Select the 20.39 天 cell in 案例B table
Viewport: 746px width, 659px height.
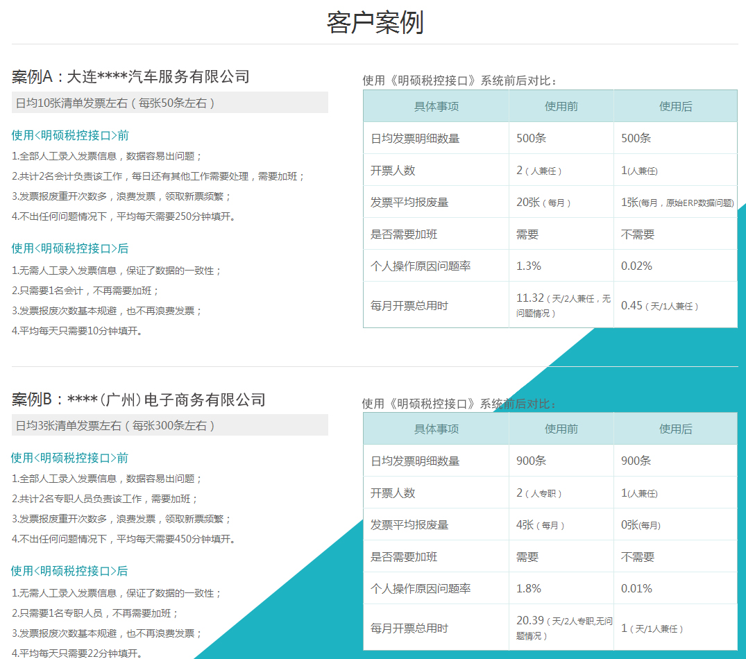pyautogui.click(x=561, y=627)
